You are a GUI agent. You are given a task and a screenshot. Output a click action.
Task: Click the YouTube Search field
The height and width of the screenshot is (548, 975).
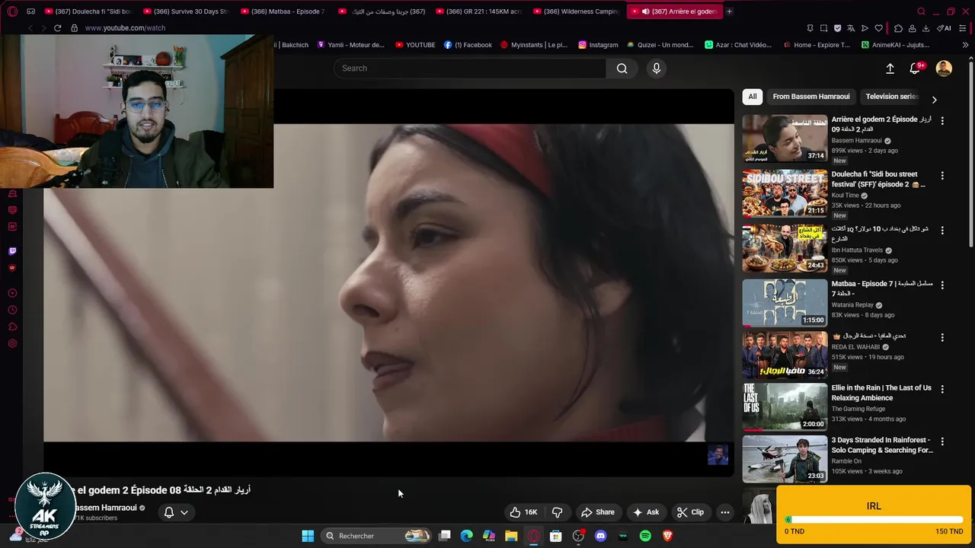(470, 68)
